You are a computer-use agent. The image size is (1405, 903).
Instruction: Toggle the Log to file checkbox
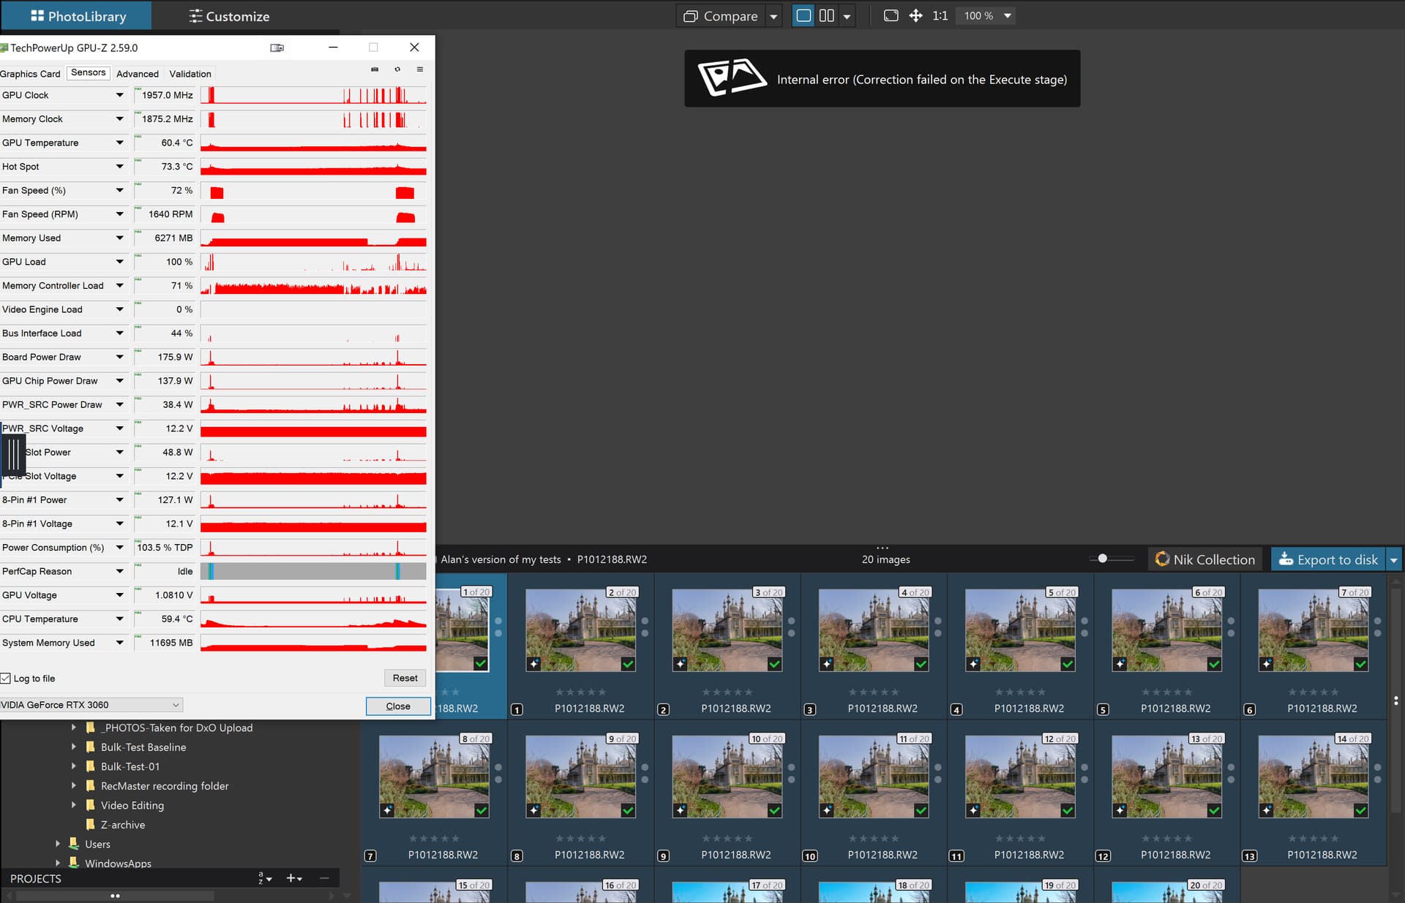point(6,679)
